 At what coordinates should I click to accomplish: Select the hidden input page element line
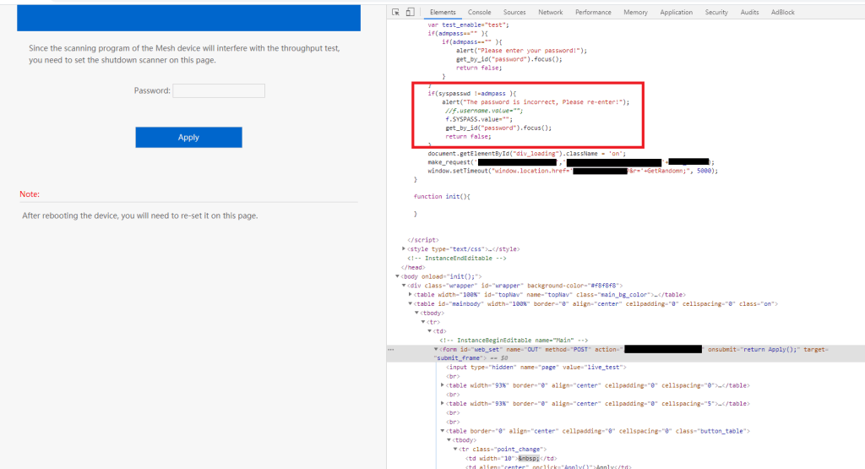pos(507,367)
